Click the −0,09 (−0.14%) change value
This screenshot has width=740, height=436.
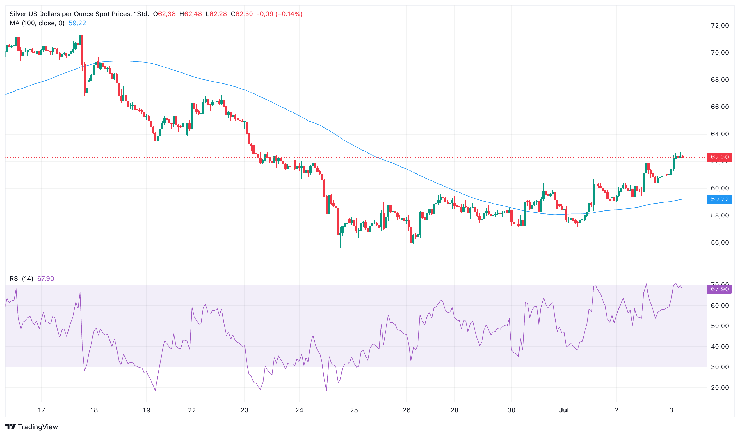(280, 14)
